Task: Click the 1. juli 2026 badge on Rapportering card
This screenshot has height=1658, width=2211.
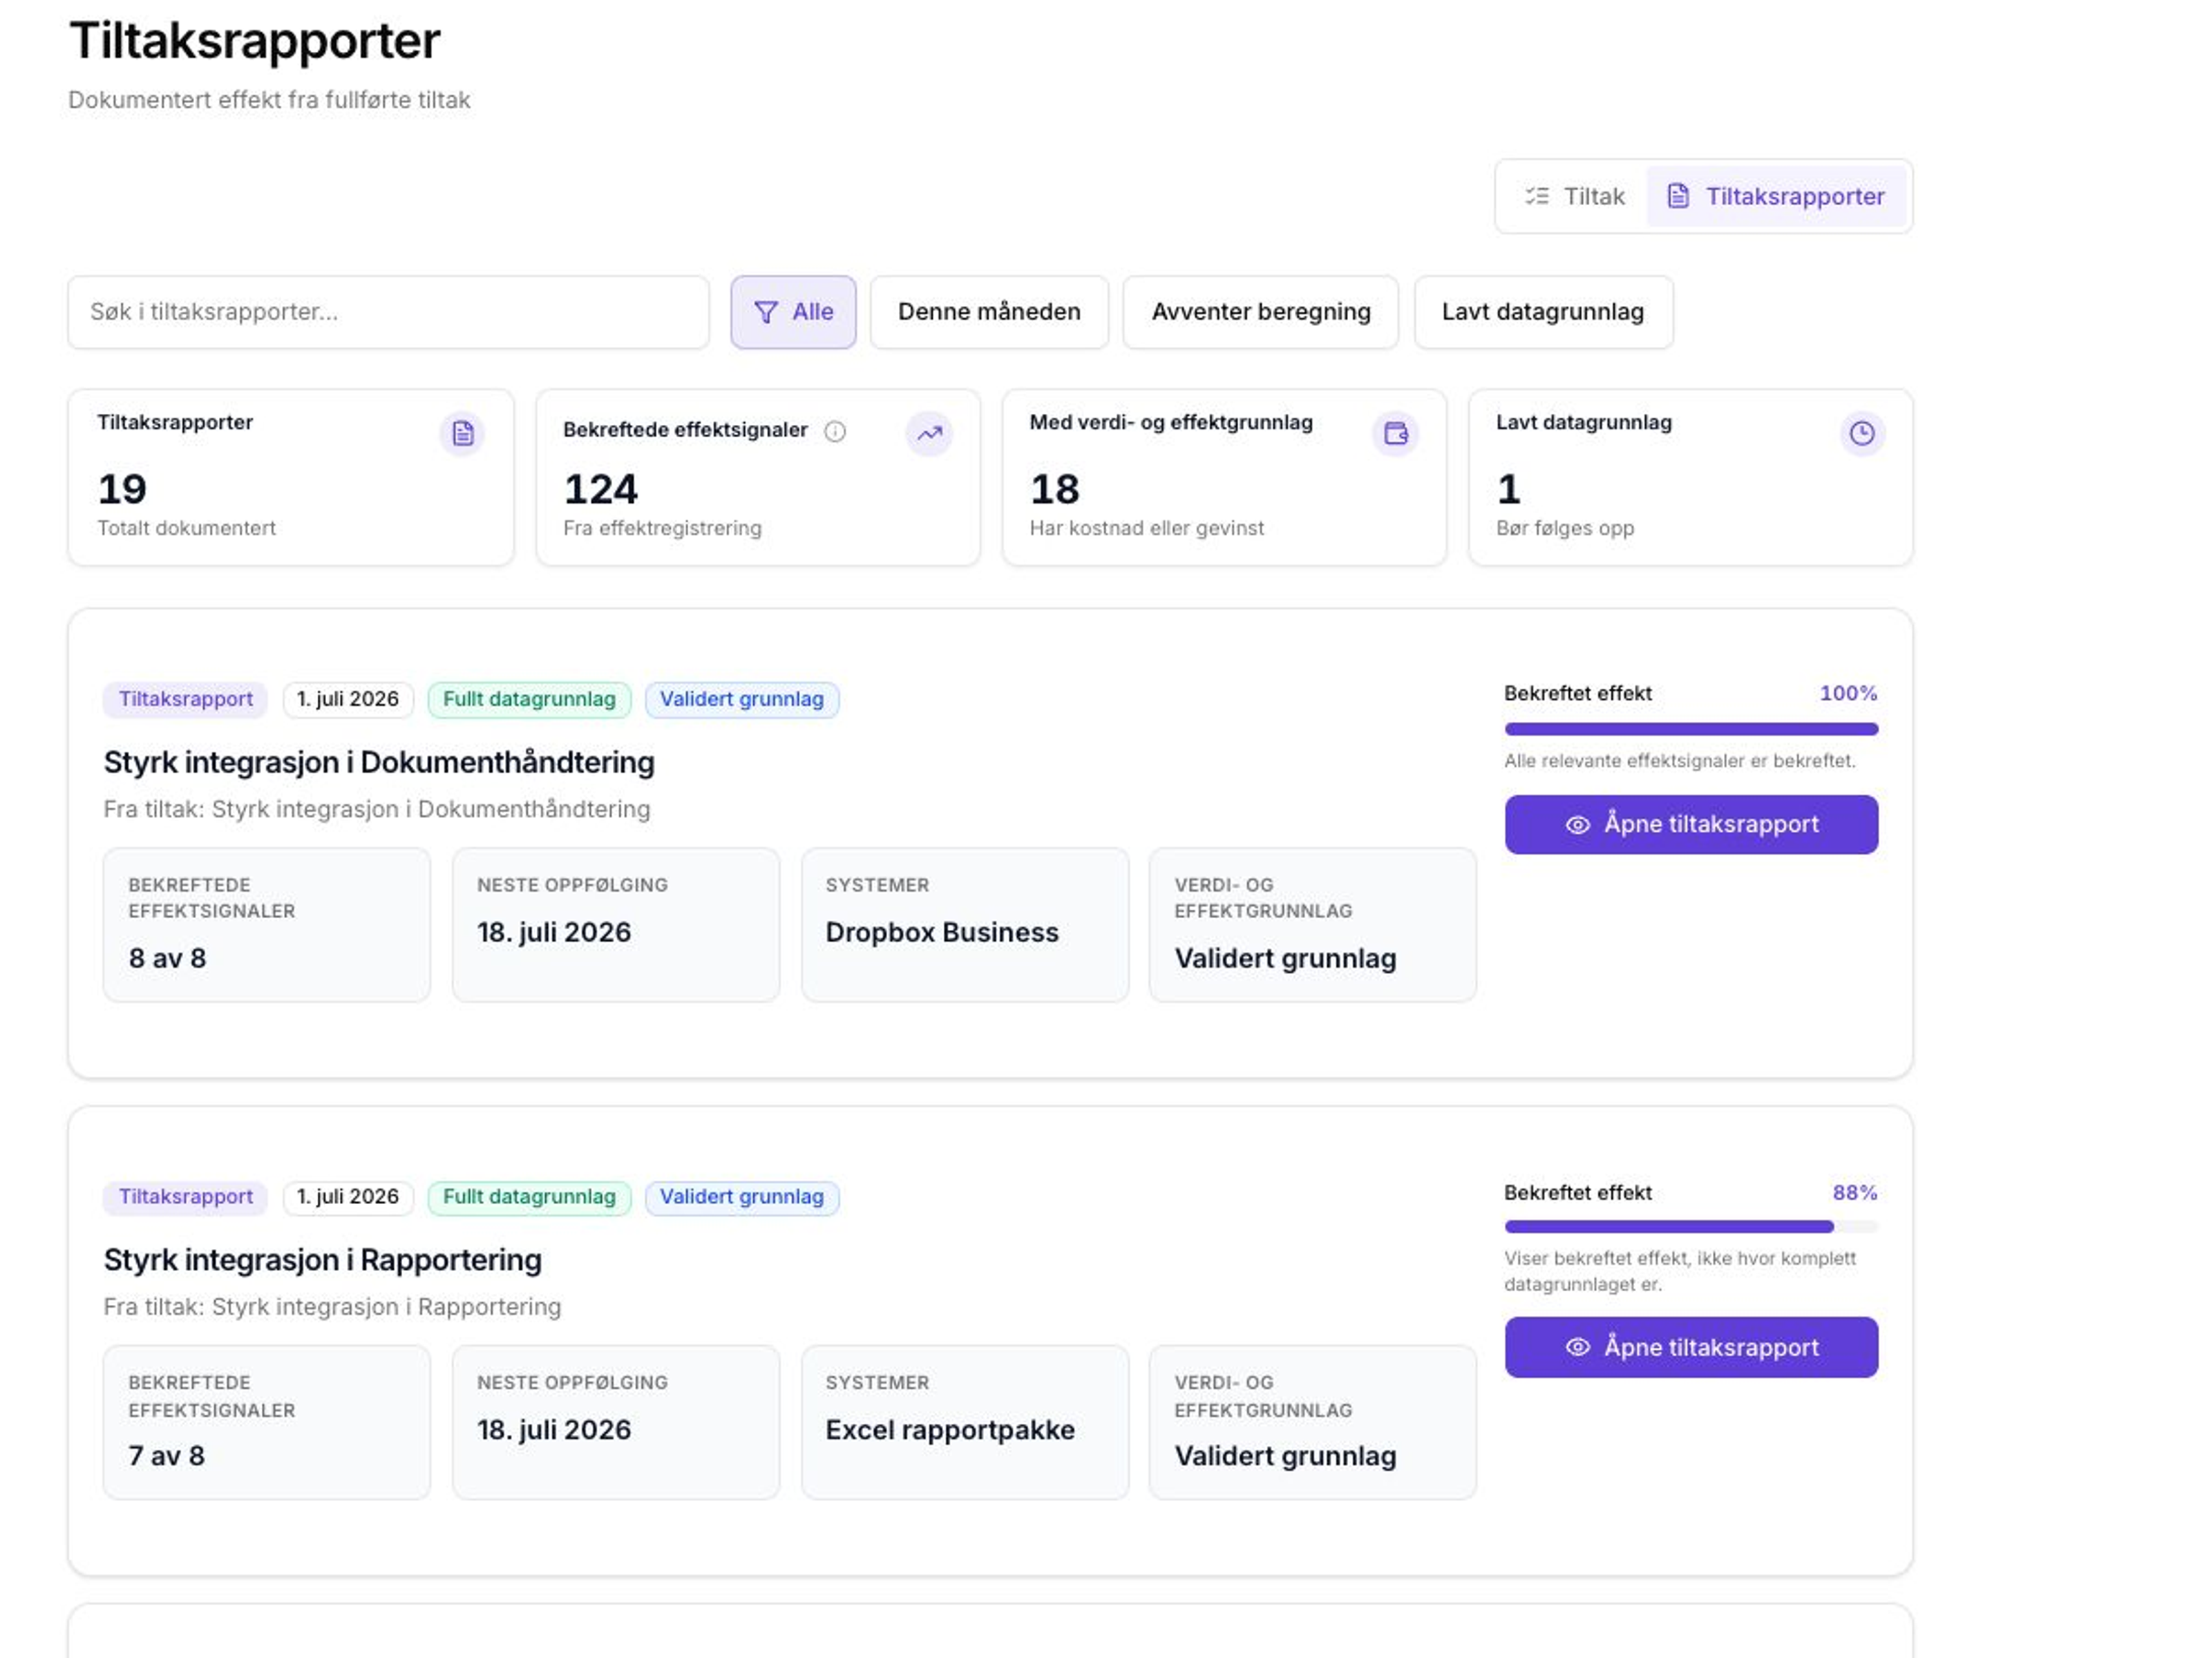Action: tap(348, 1197)
